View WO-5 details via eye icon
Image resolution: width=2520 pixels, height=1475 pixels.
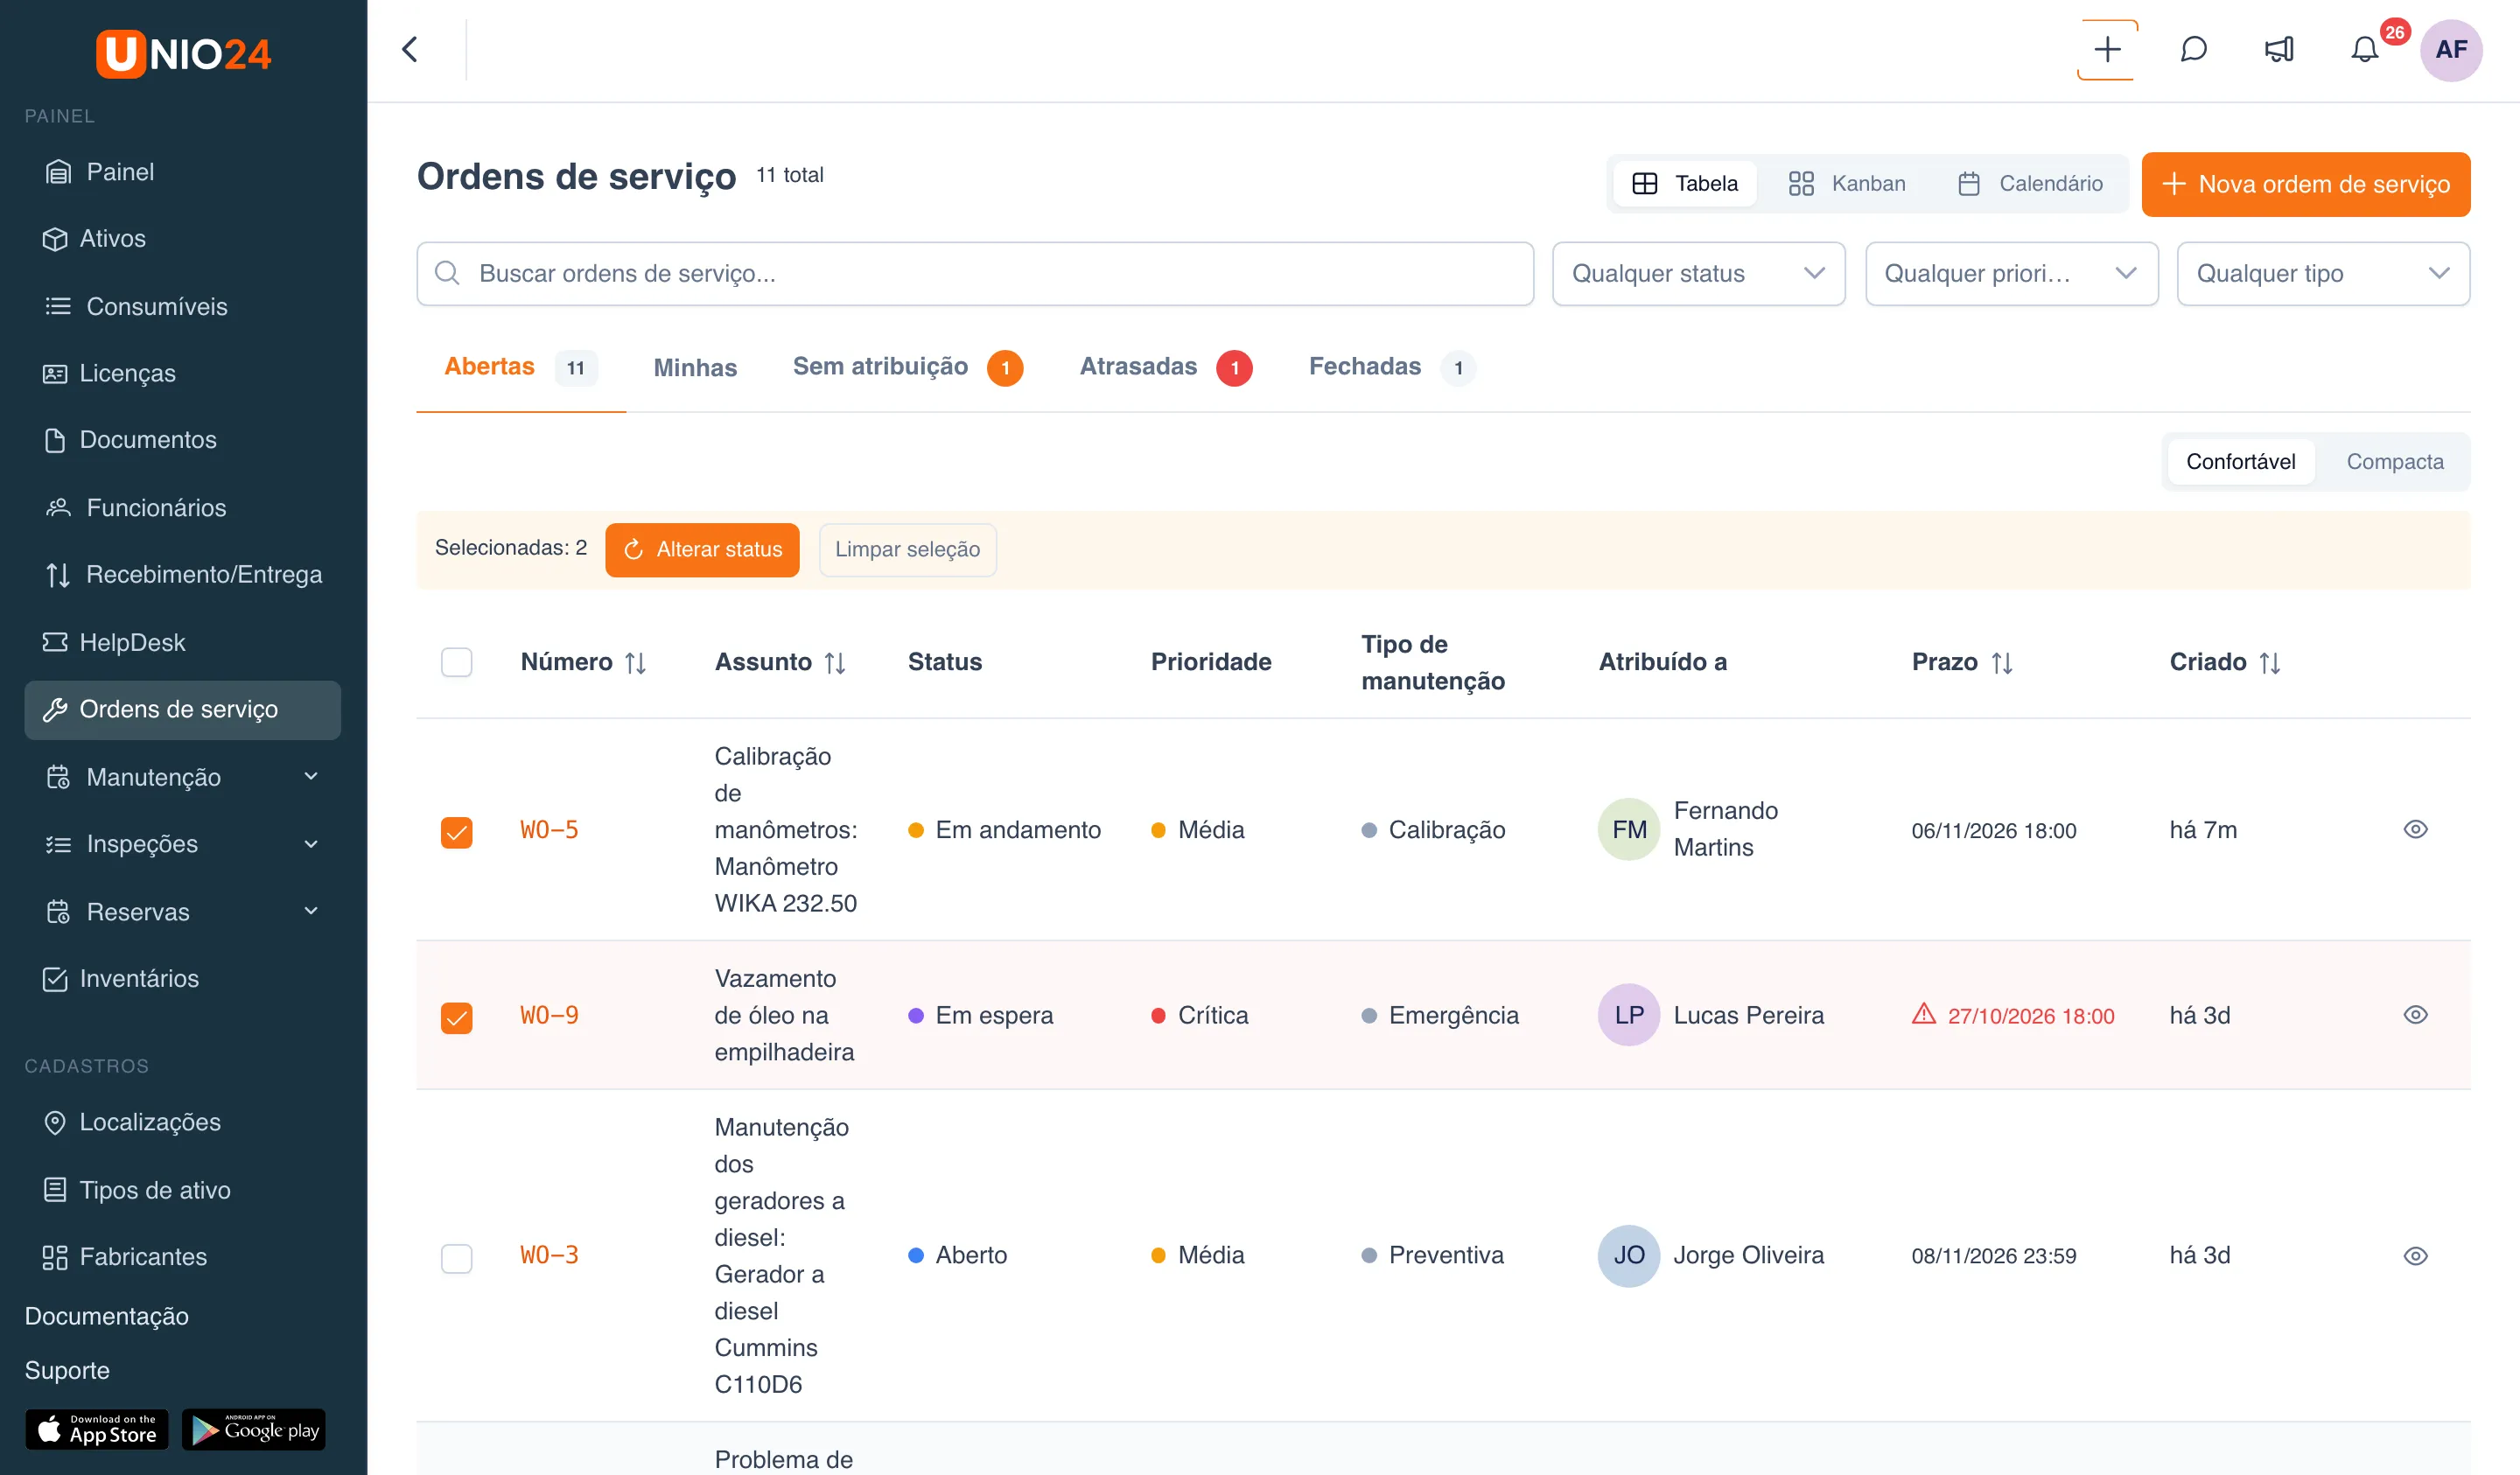coord(2415,829)
